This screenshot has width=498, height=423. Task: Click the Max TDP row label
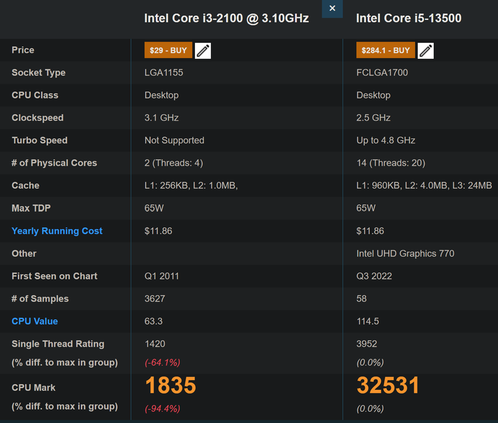(31, 208)
